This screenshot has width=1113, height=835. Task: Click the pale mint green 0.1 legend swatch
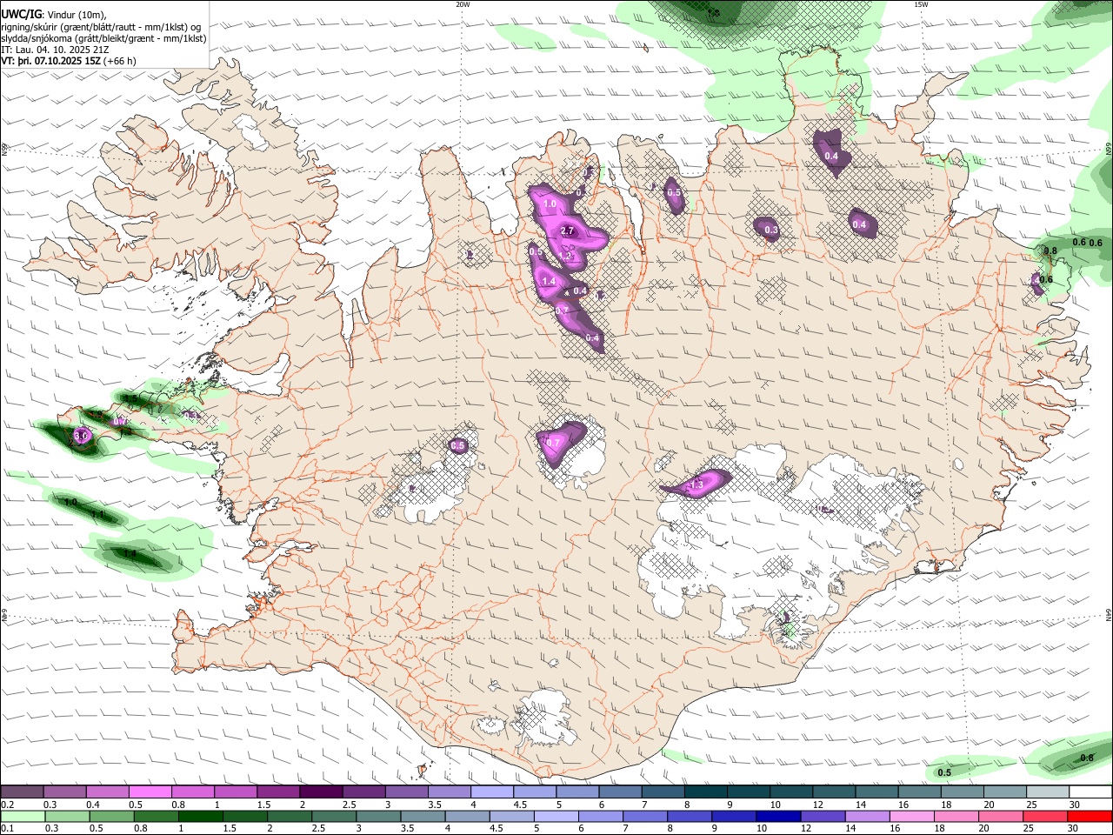tap(22, 817)
